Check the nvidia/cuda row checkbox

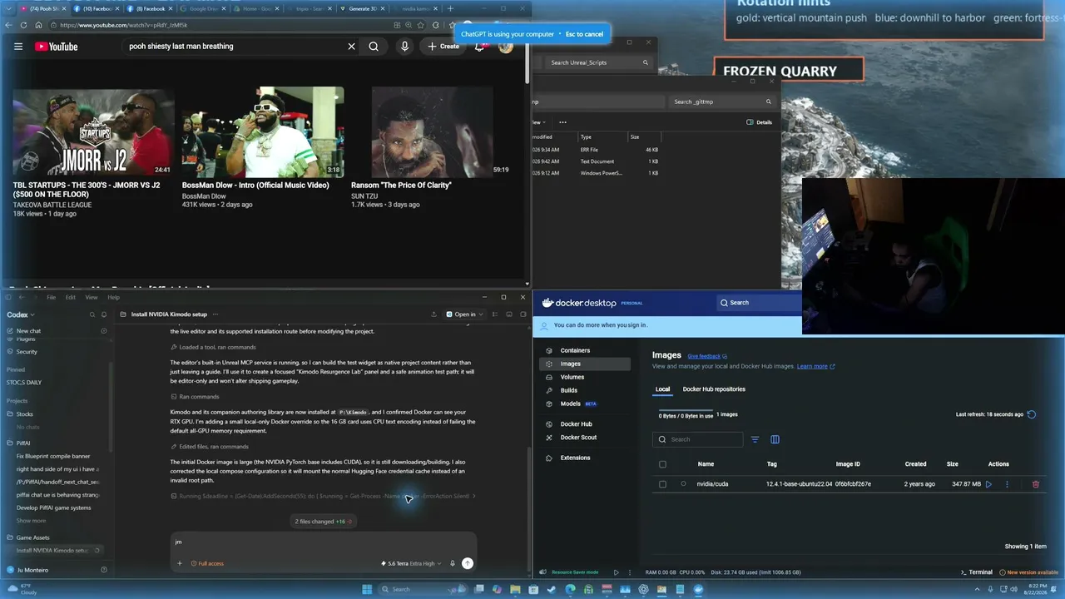click(662, 484)
